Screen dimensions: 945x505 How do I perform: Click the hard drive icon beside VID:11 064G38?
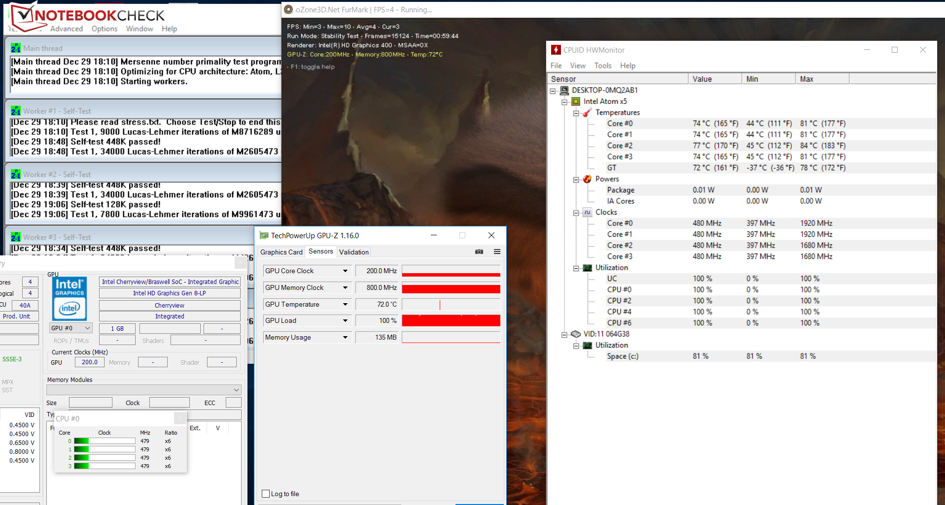(x=576, y=334)
